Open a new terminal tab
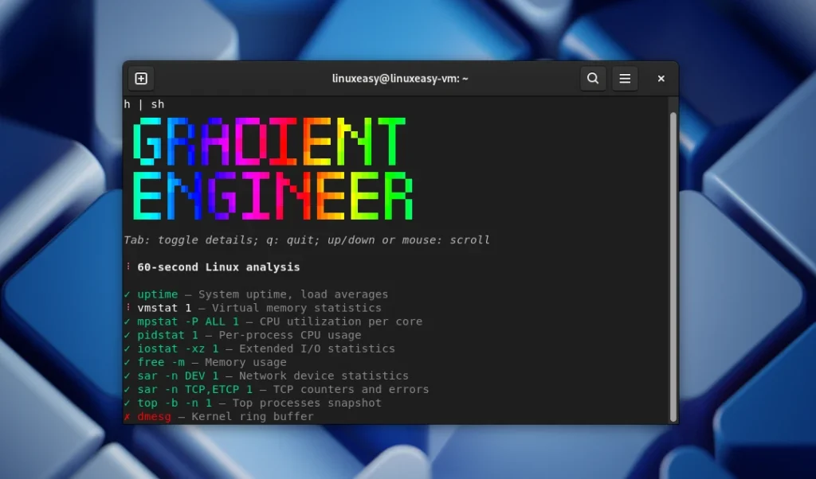Screen dimensions: 816x479 coord(141,78)
